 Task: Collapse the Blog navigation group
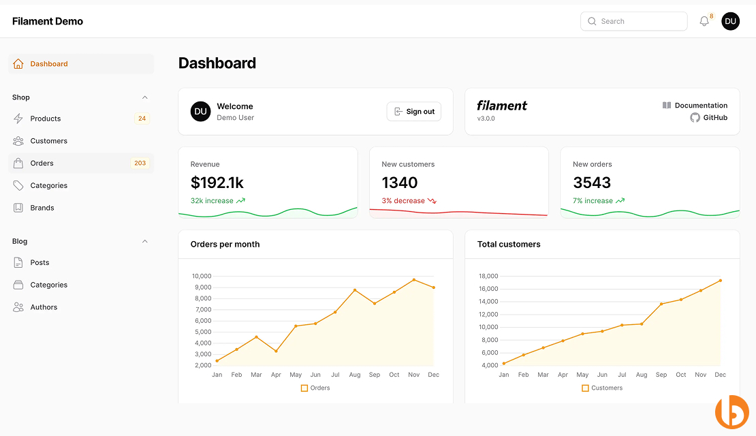click(144, 241)
